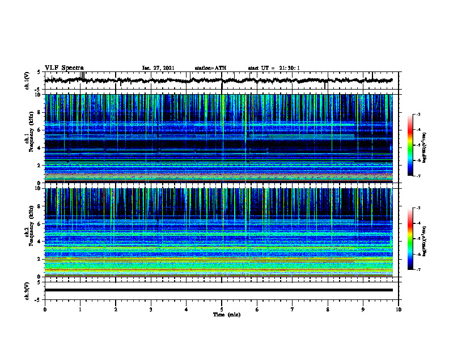Click the "-7" tick on ch.1 colorbar
This screenshot has height=347, width=449.
pos(418,176)
